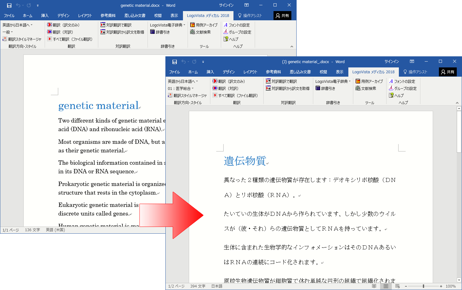462x290 pixels.
Task: Save document in (J) genetic material_ window
Action: (x=175, y=62)
